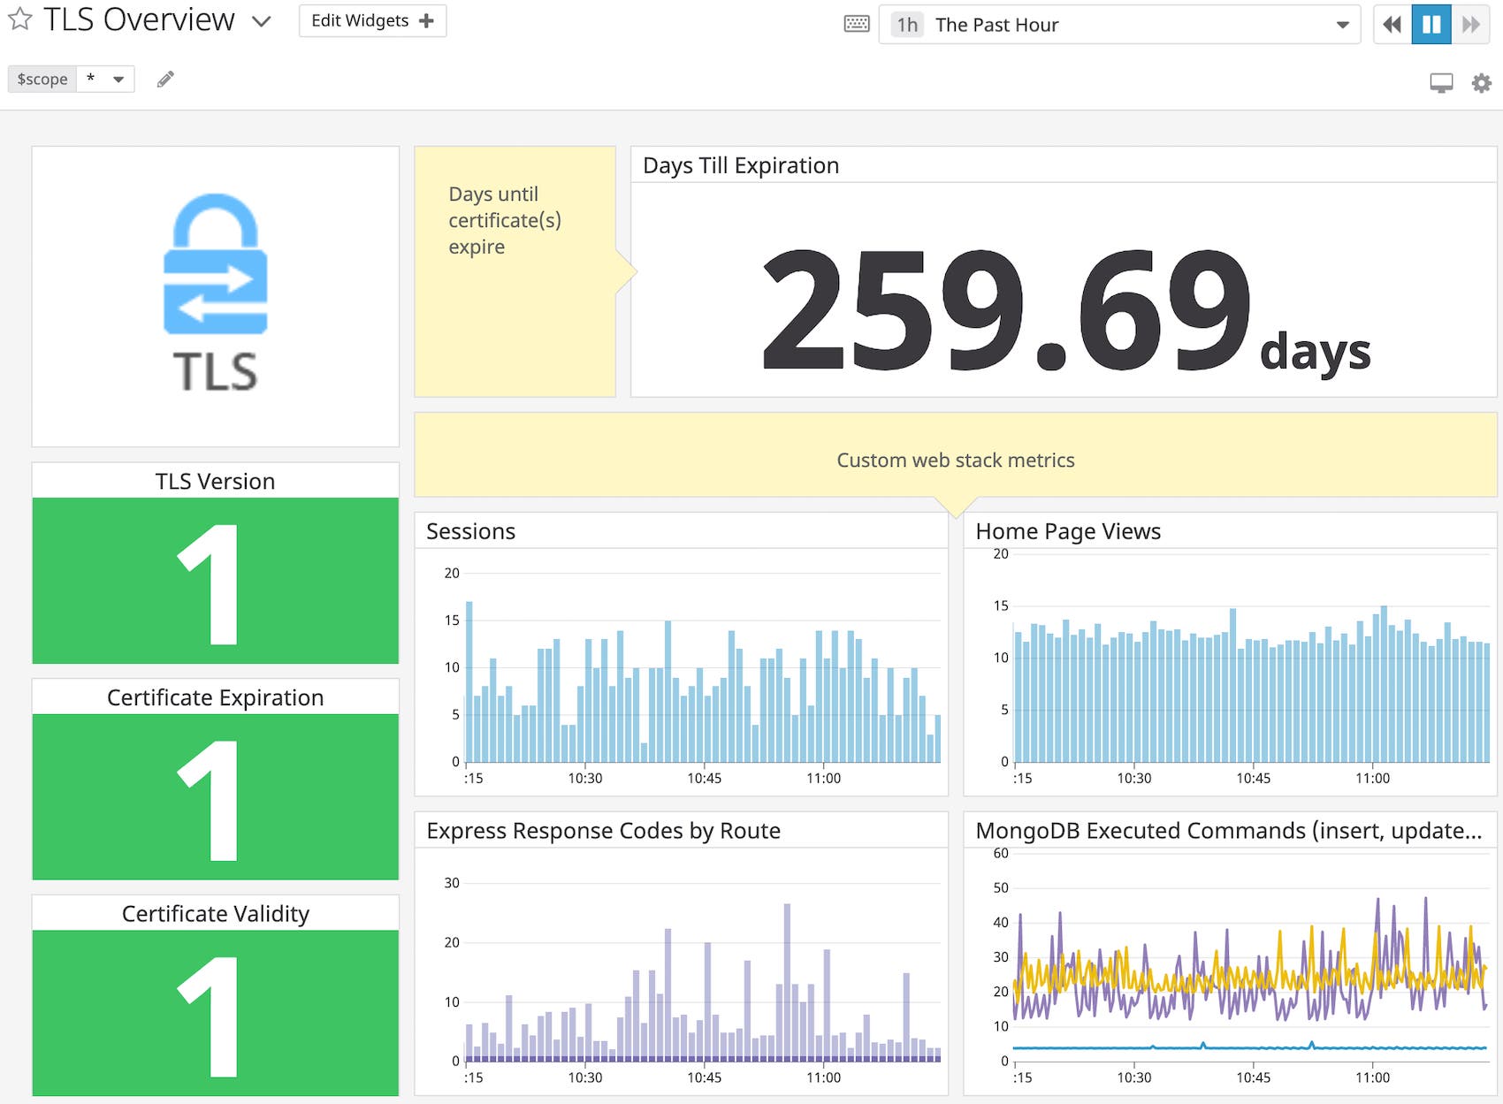Fast-forward the time range ahead
1503x1104 pixels.
tap(1471, 24)
